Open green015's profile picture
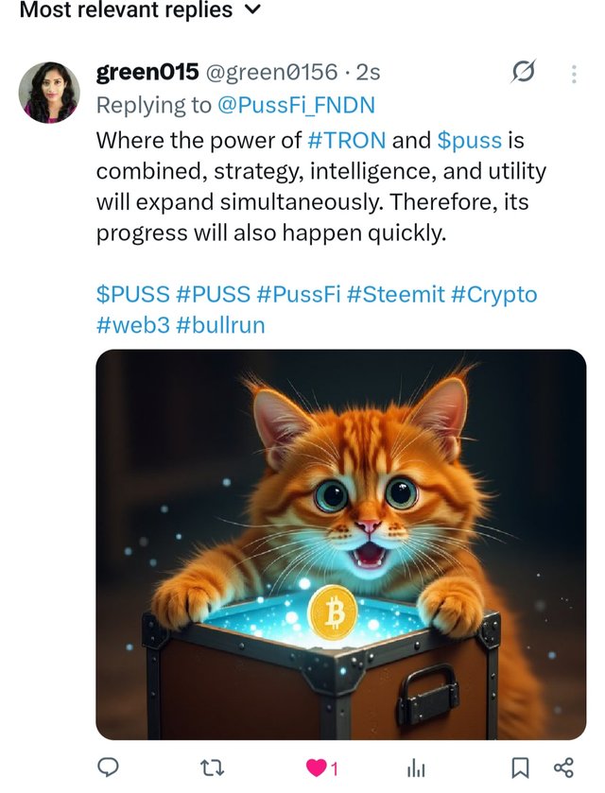The image size is (605, 793). click(x=49, y=93)
